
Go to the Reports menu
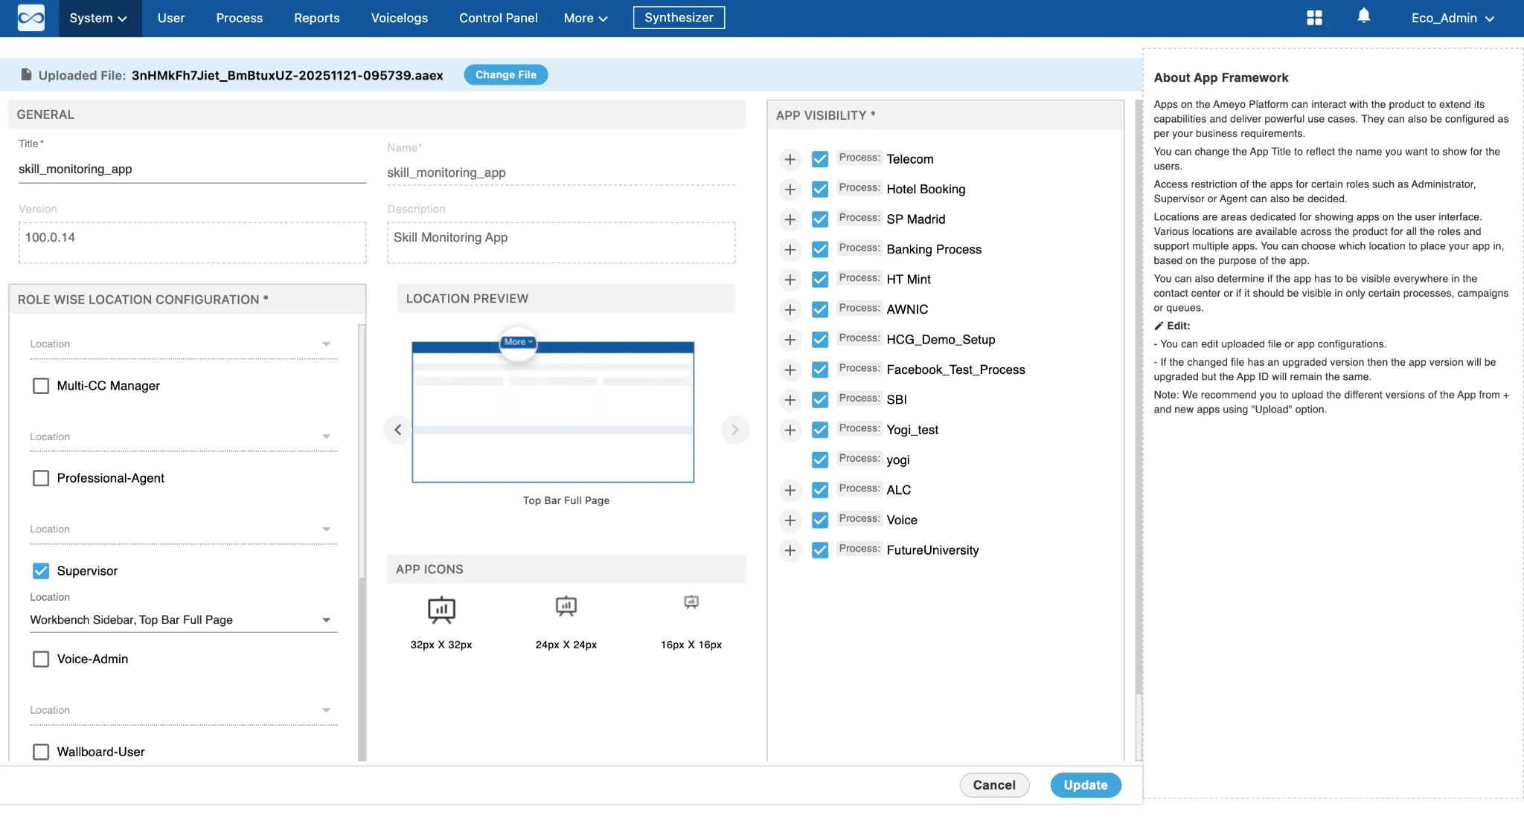tap(316, 18)
